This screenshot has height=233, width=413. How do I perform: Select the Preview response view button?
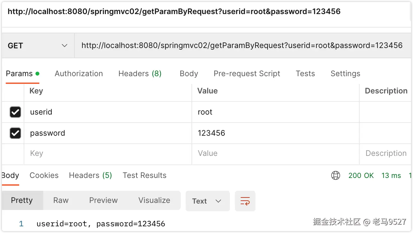click(x=103, y=200)
